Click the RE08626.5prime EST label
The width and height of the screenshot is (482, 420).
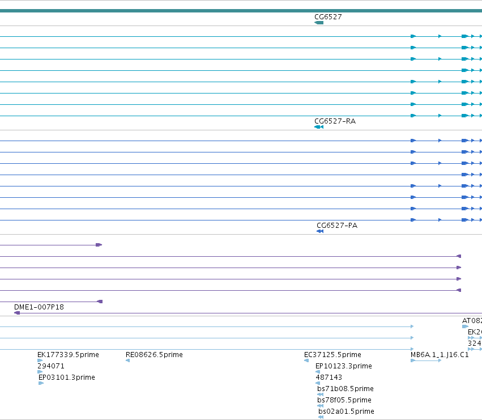click(154, 355)
